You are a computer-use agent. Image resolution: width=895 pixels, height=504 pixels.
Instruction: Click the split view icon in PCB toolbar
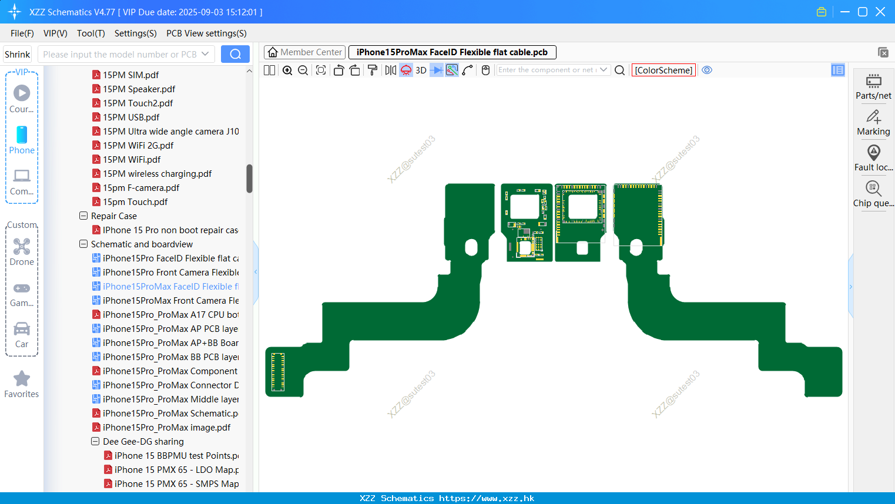(269, 70)
